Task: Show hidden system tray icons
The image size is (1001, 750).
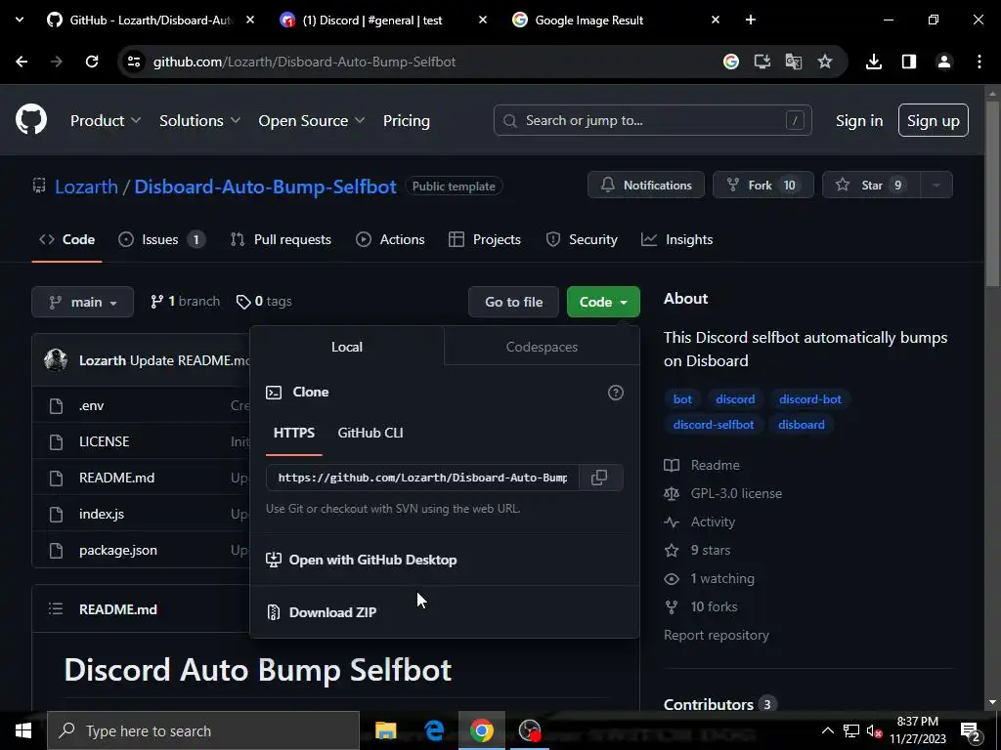Action: click(x=827, y=730)
